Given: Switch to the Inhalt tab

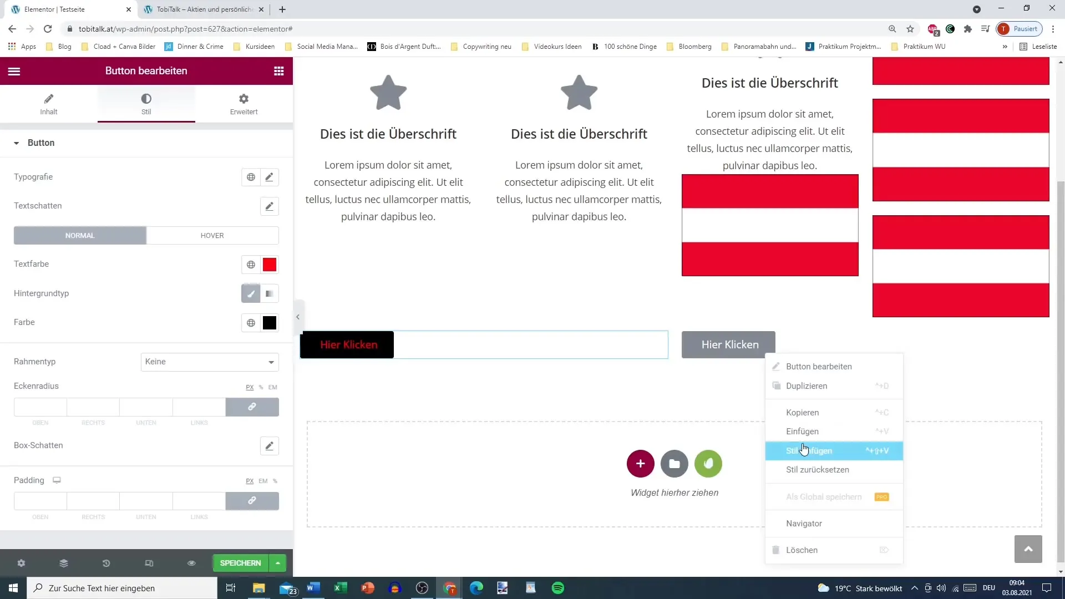Looking at the screenshot, I should pyautogui.click(x=49, y=104).
